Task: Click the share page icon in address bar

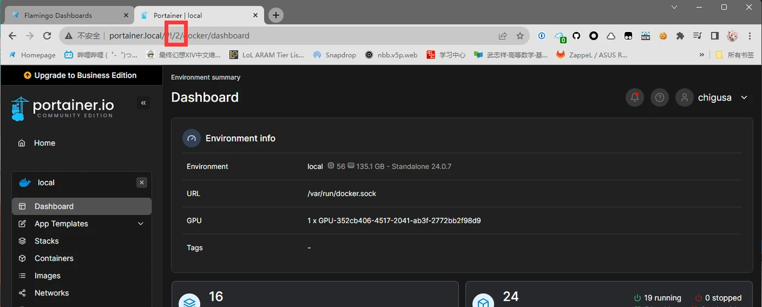Action: 502,36
